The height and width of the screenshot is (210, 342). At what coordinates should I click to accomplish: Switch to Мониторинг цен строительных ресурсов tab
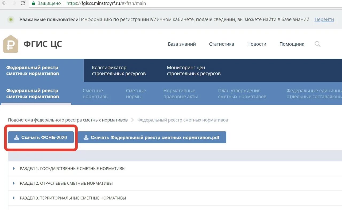click(x=194, y=70)
